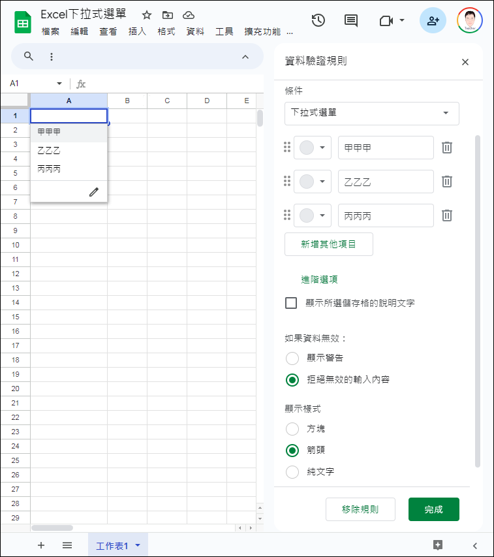The image size is (494, 557).
Task: Open the 格式 menu
Action: click(x=166, y=31)
